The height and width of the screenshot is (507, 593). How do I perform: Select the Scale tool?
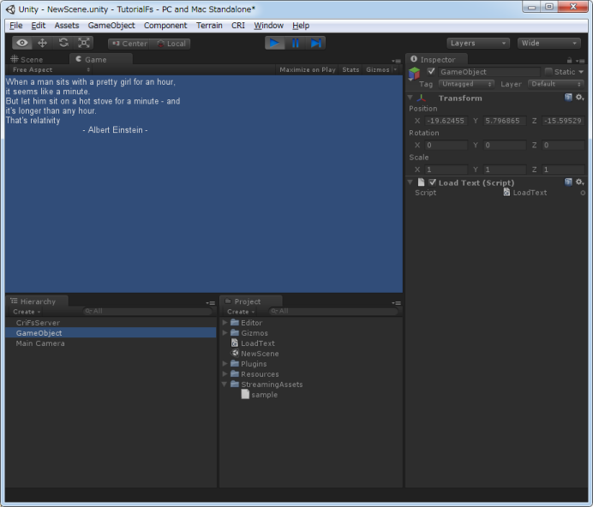(x=83, y=43)
